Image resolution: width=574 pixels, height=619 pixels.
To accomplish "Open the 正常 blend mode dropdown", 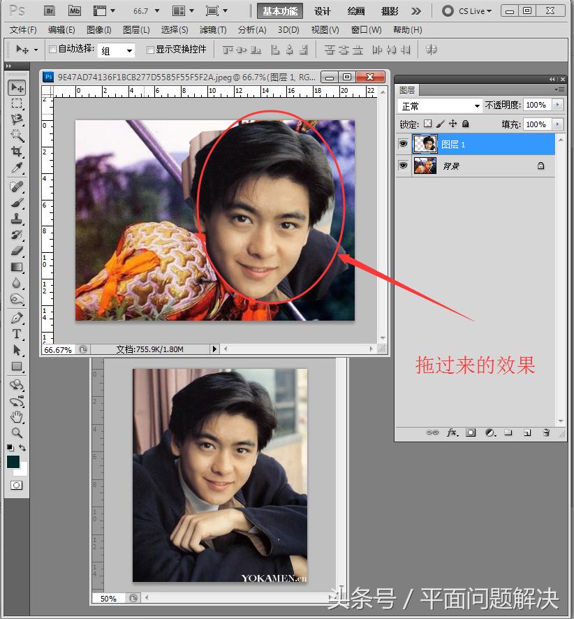I will [x=440, y=105].
